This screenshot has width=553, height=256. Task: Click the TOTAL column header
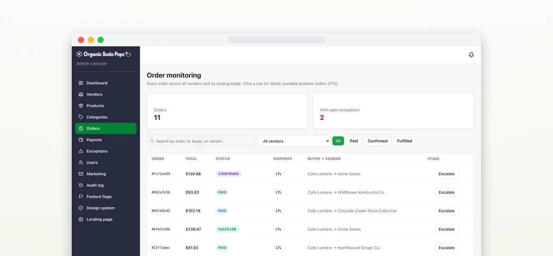(x=191, y=159)
